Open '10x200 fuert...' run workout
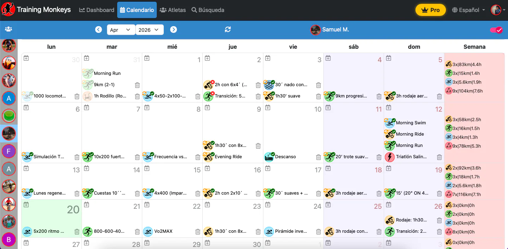Screen dimensions: 508x249 (109, 157)
